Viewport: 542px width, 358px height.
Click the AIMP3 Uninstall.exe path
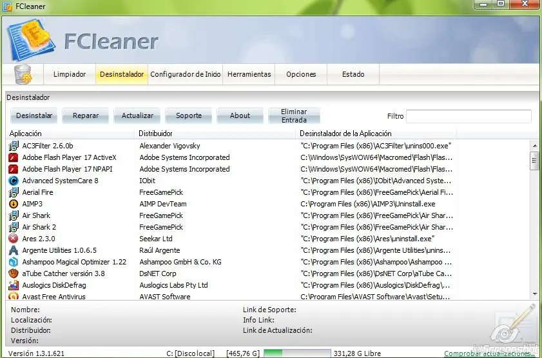coord(368,204)
